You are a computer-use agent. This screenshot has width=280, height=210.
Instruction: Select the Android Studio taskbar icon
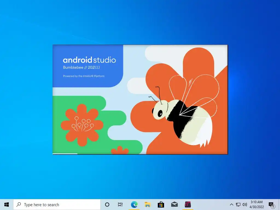pyautogui.click(x=188, y=205)
